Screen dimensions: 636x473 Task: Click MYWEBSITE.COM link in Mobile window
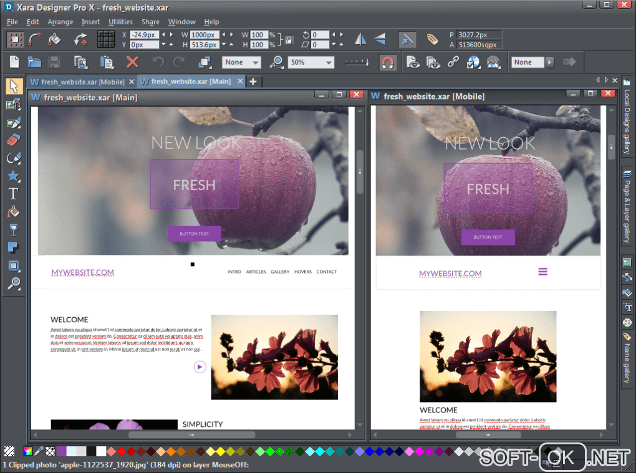click(450, 274)
